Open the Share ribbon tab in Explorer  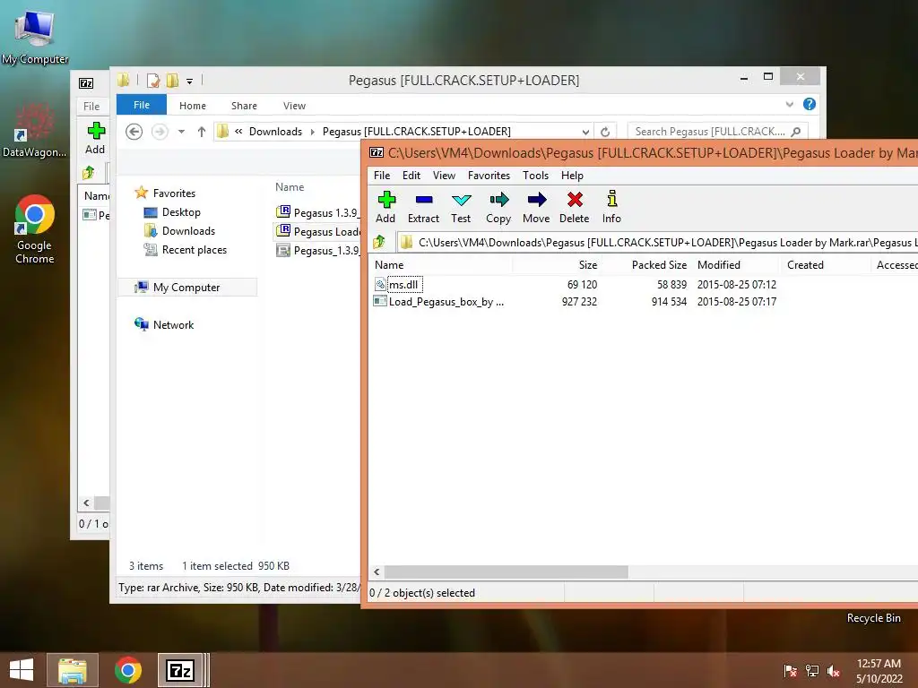[x=244, y=106]
